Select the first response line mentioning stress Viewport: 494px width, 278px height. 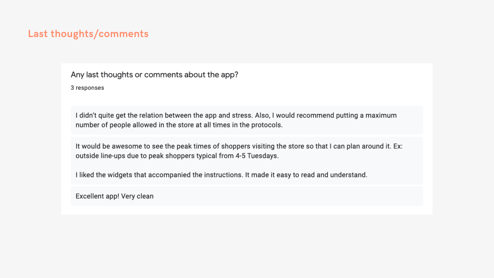pyautogui.click(x=236, y=115)
